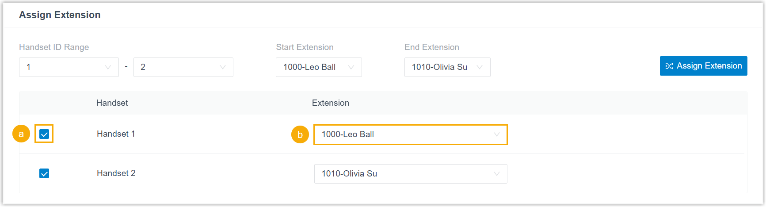Screen dimensions: 766x207
Task: Open the Start Extension dropdown
Action: point(319,67)
